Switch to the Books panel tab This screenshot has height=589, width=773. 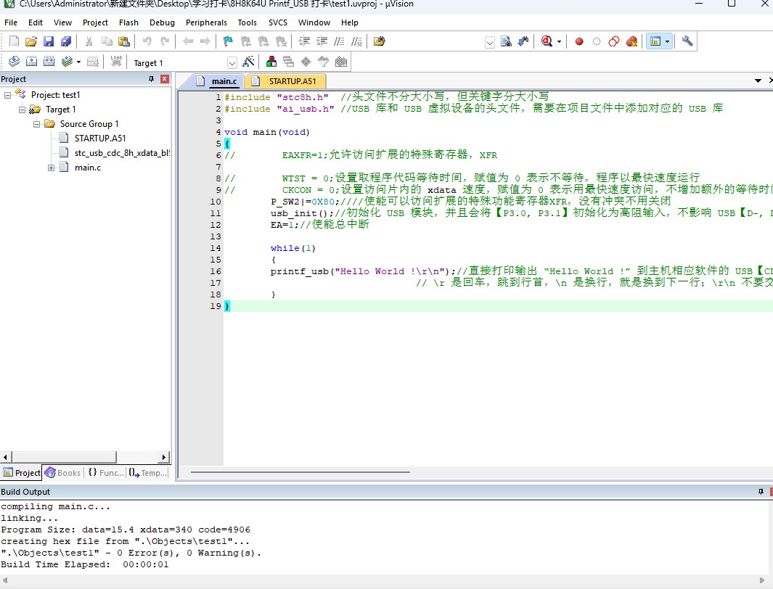point(62,473)
